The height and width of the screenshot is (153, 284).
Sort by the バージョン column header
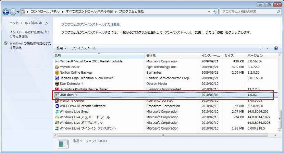point(262,56)
